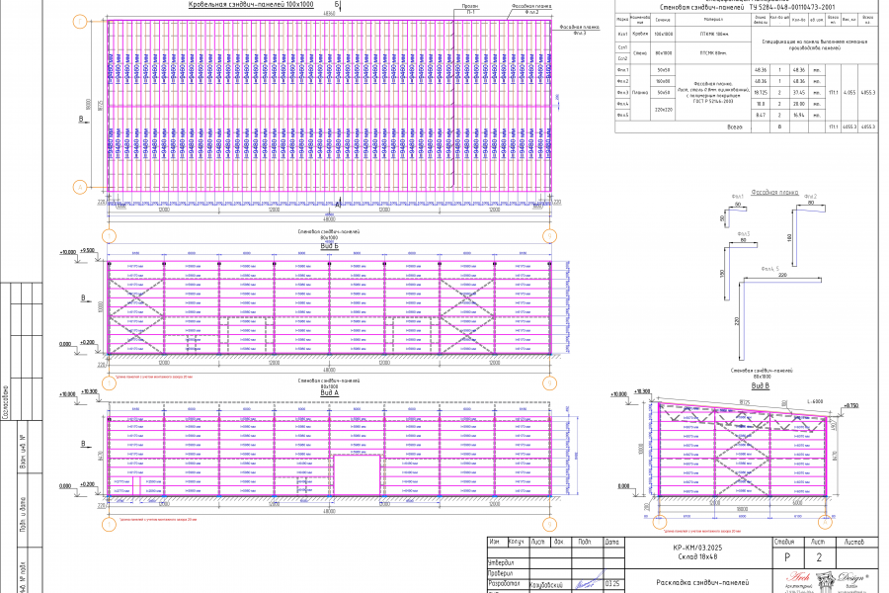Select the '16.94' quantity cell
889x593 pixels.
pyautogui.click(x=798, y=115)
